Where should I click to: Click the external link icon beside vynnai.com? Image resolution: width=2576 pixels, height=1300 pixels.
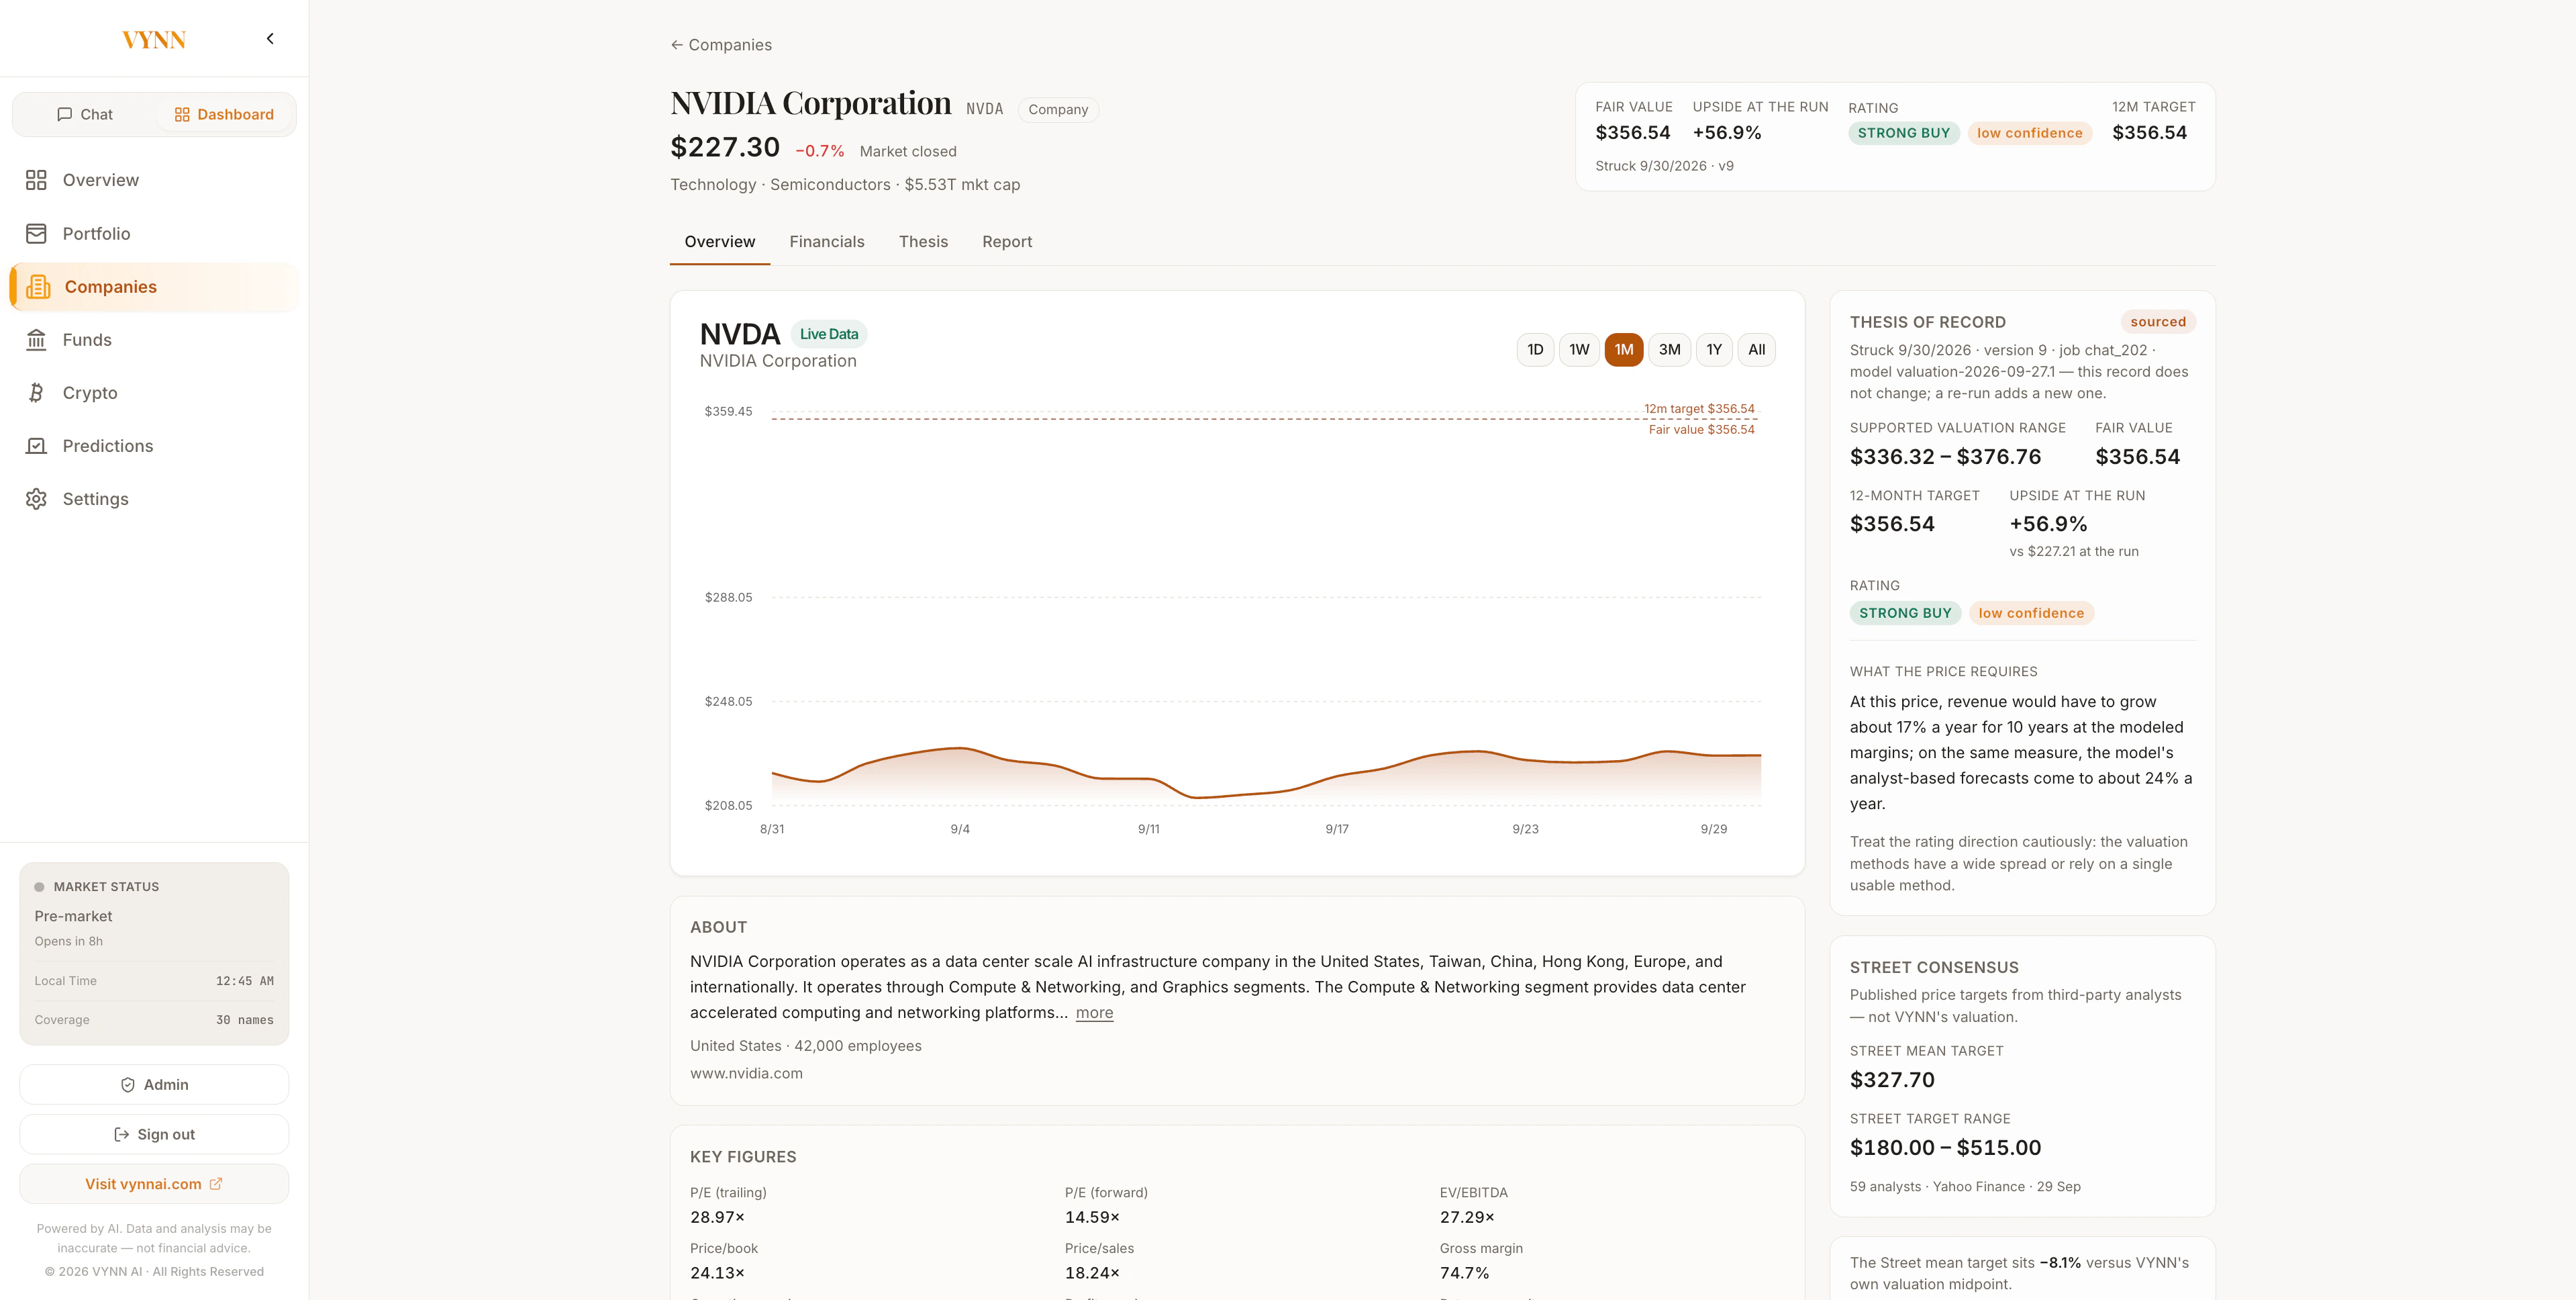[x=216, y=1184]
